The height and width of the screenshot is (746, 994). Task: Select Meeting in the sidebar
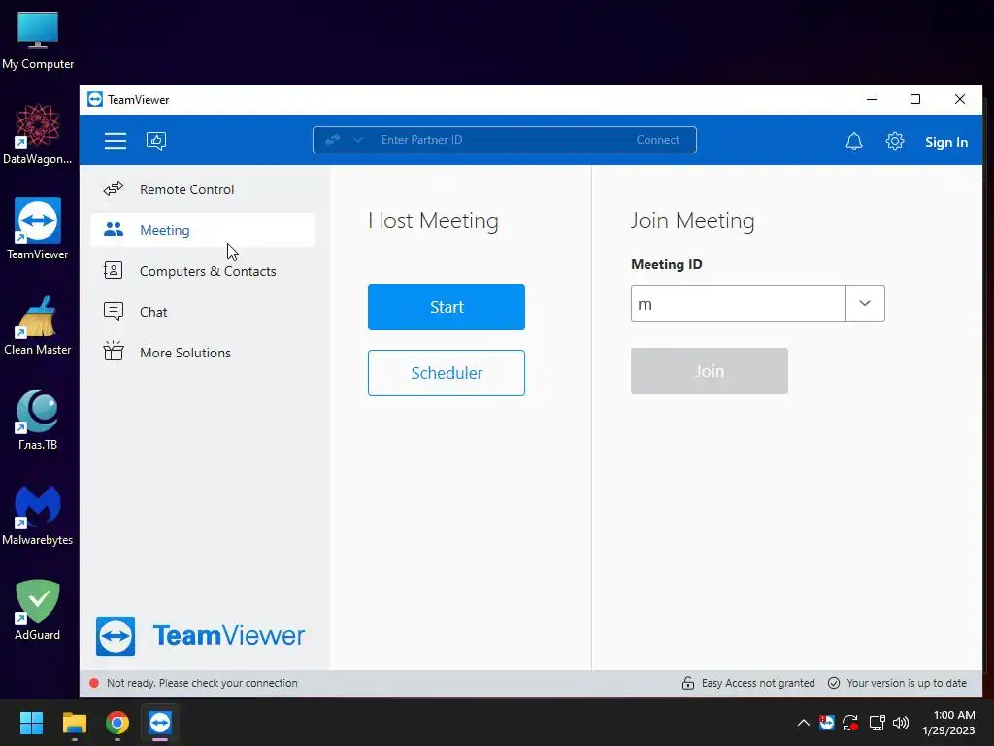pyautogui.click(x=203, y=229)
